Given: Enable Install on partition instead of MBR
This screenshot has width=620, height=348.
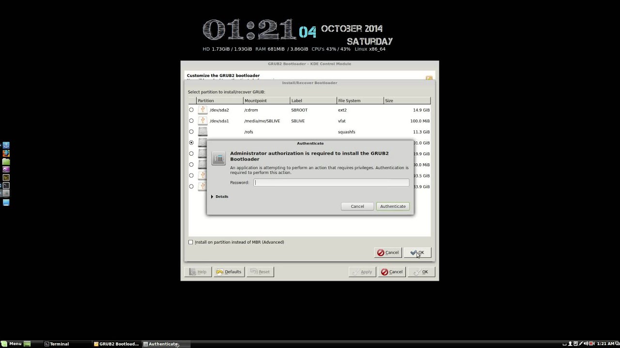Looking at the screenshot, I should pos(191,242).
